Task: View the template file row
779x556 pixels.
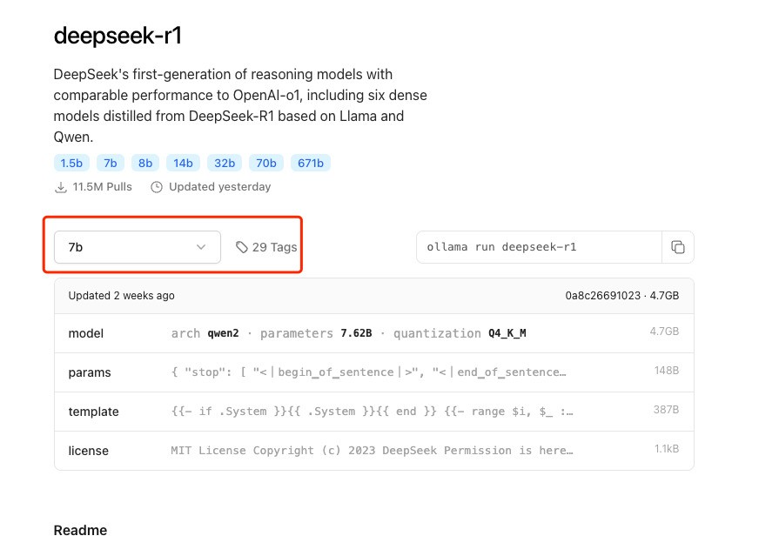Action: tap(373, 412)
